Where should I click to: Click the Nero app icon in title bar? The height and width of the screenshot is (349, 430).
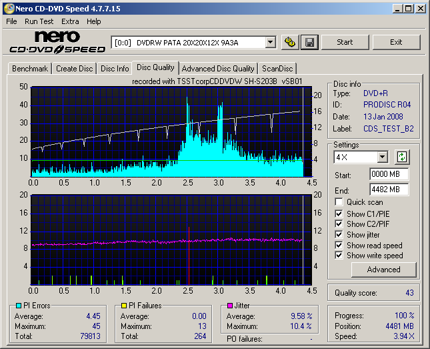(x=9, y=9)
